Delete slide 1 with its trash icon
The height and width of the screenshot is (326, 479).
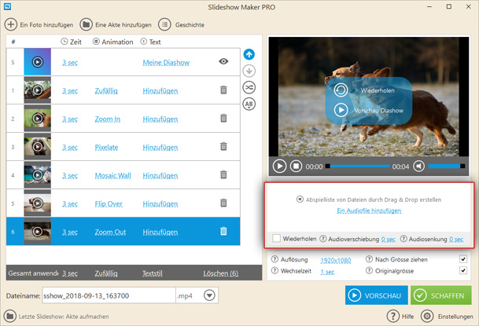(x=223, y=90)
